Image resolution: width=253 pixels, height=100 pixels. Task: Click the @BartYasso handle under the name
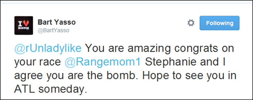point(54,30)
